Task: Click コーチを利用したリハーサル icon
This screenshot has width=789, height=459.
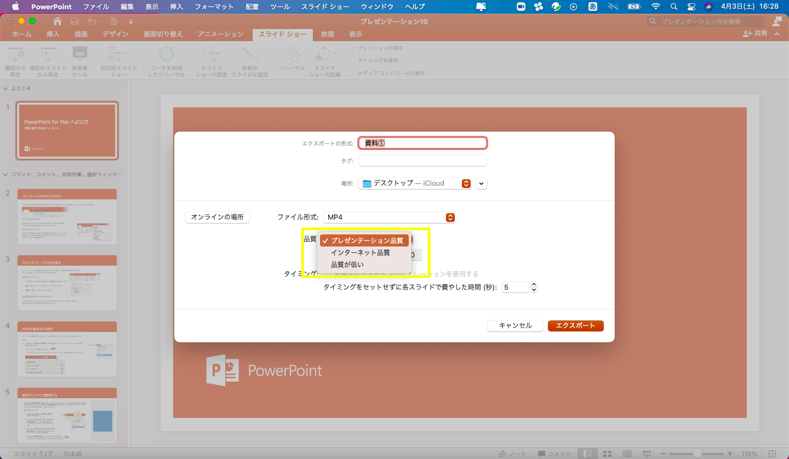Action: pyautogui.click(x=167, y=54)
